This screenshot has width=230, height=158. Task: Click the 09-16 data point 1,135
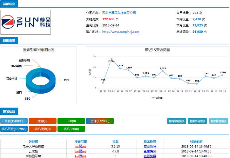pos(205,76)
